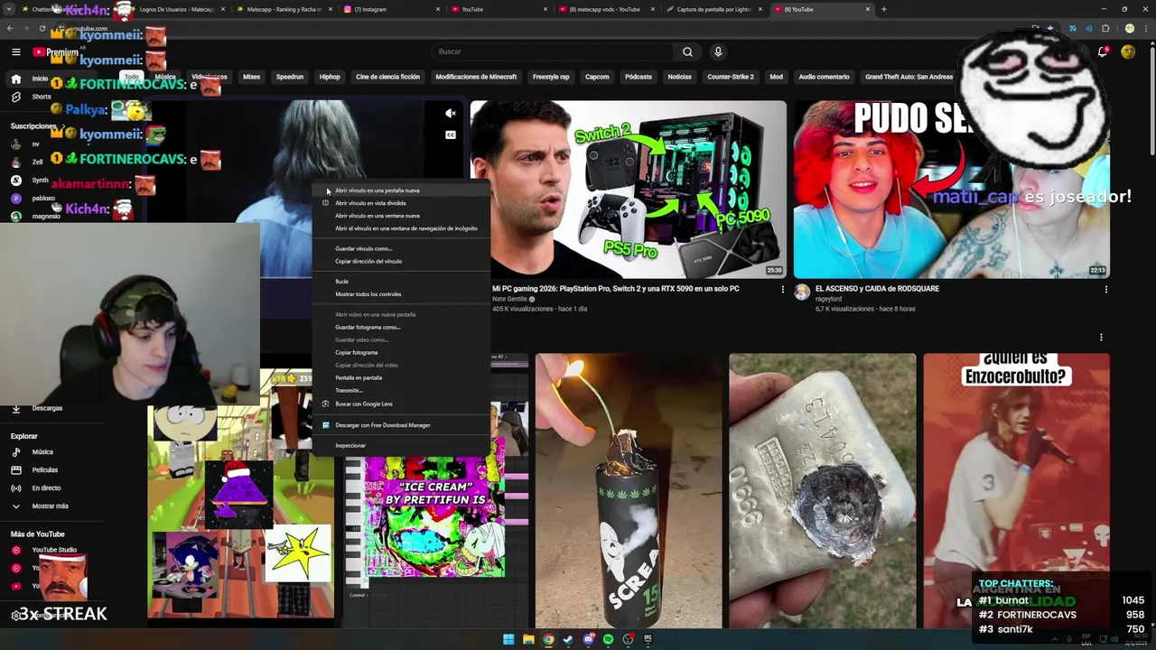Viewport: 1156px width, 650px height.
Task: Select the Pódcasts filter chip
Action: coord(638,77)
